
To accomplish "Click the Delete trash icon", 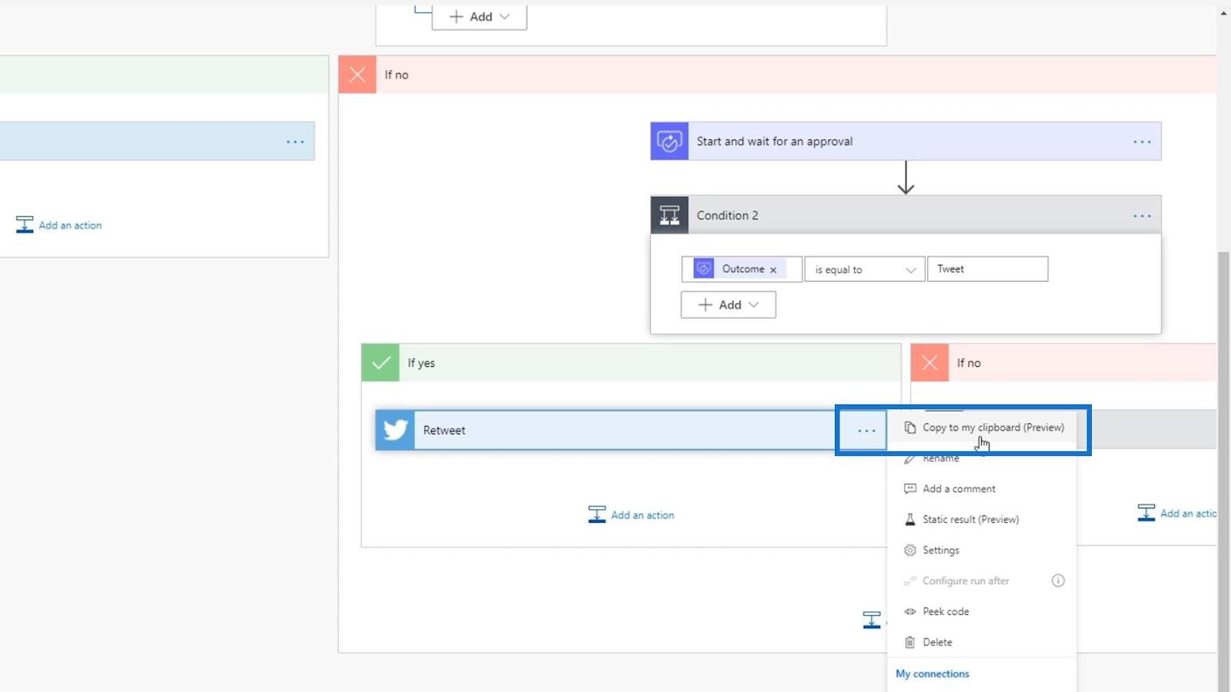I will tap(910, 643).
